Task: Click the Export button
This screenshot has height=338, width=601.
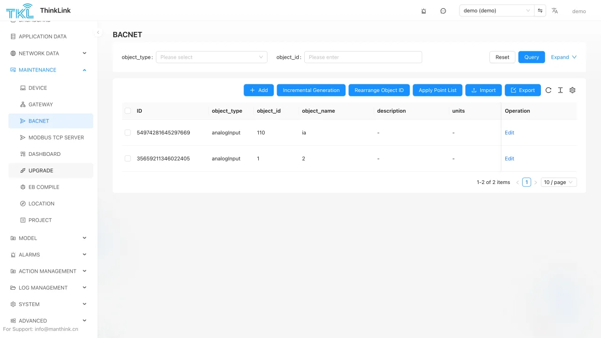Action: pyautogui.click(x=523, y=90)
